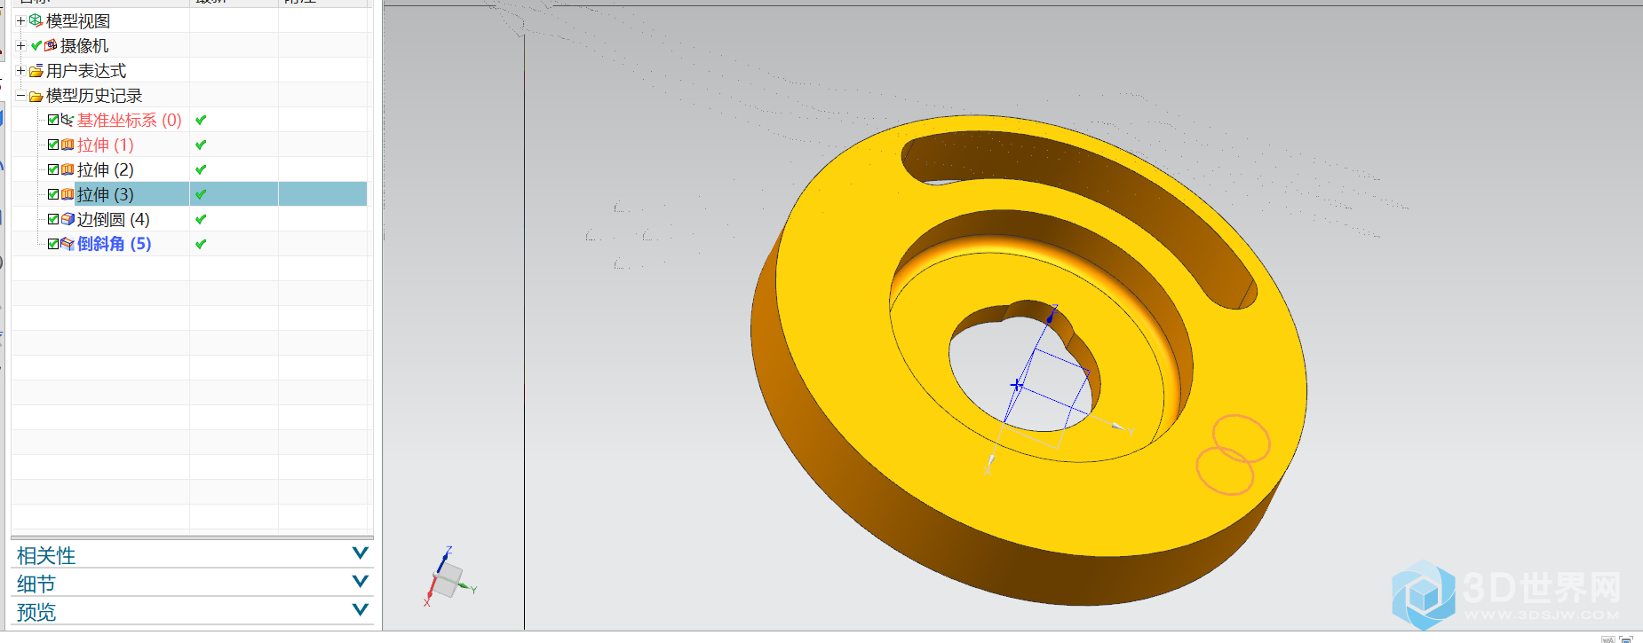Screen dimensions: 1643x643
Task: Click the 细节 section title
Action: tap(36, 584)
